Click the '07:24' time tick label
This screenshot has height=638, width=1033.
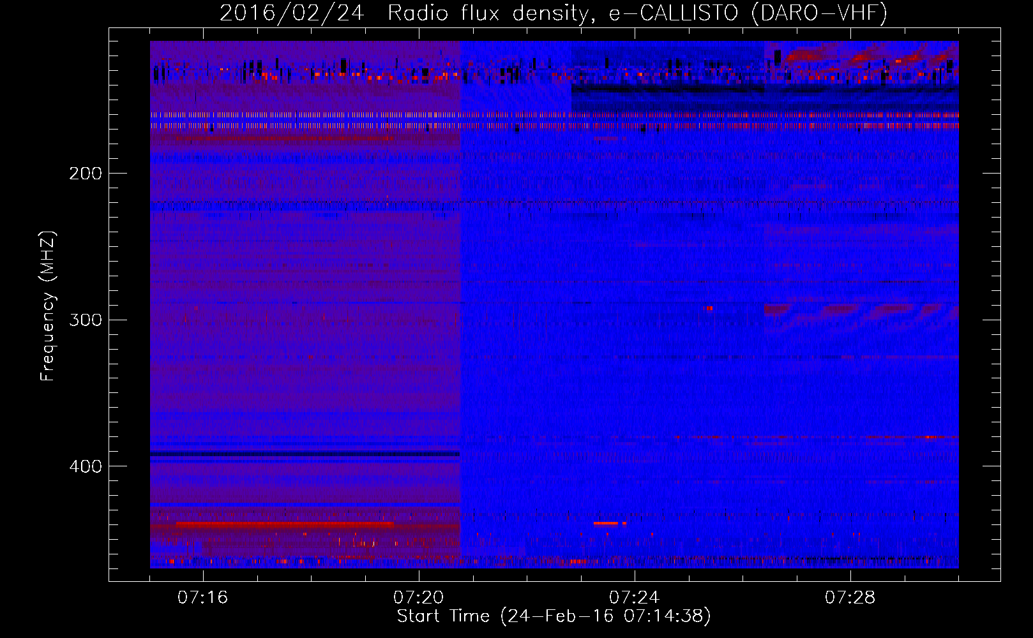[x=635, y=598]
